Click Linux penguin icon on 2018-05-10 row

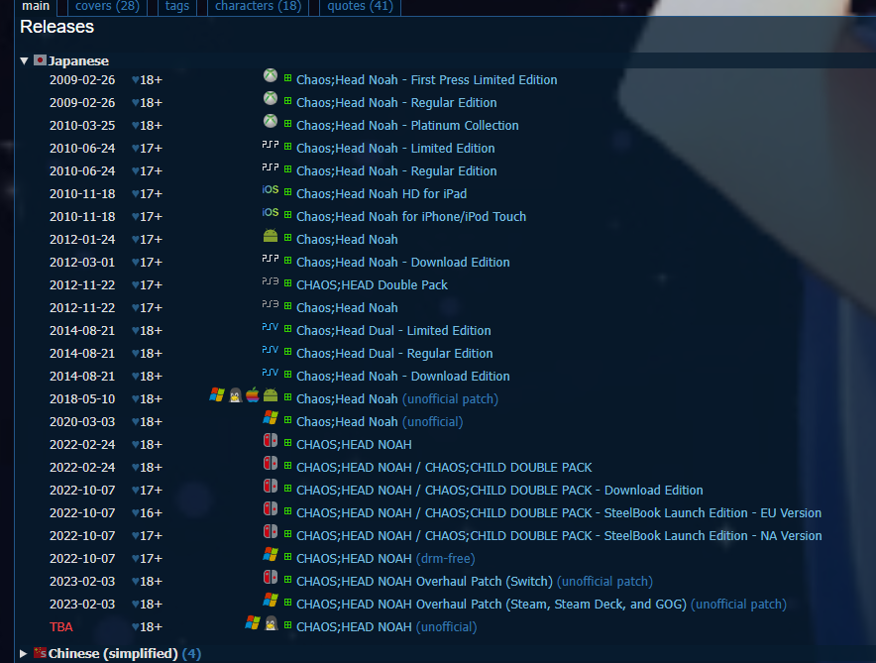pyautogui.click(x=235, y=395)
